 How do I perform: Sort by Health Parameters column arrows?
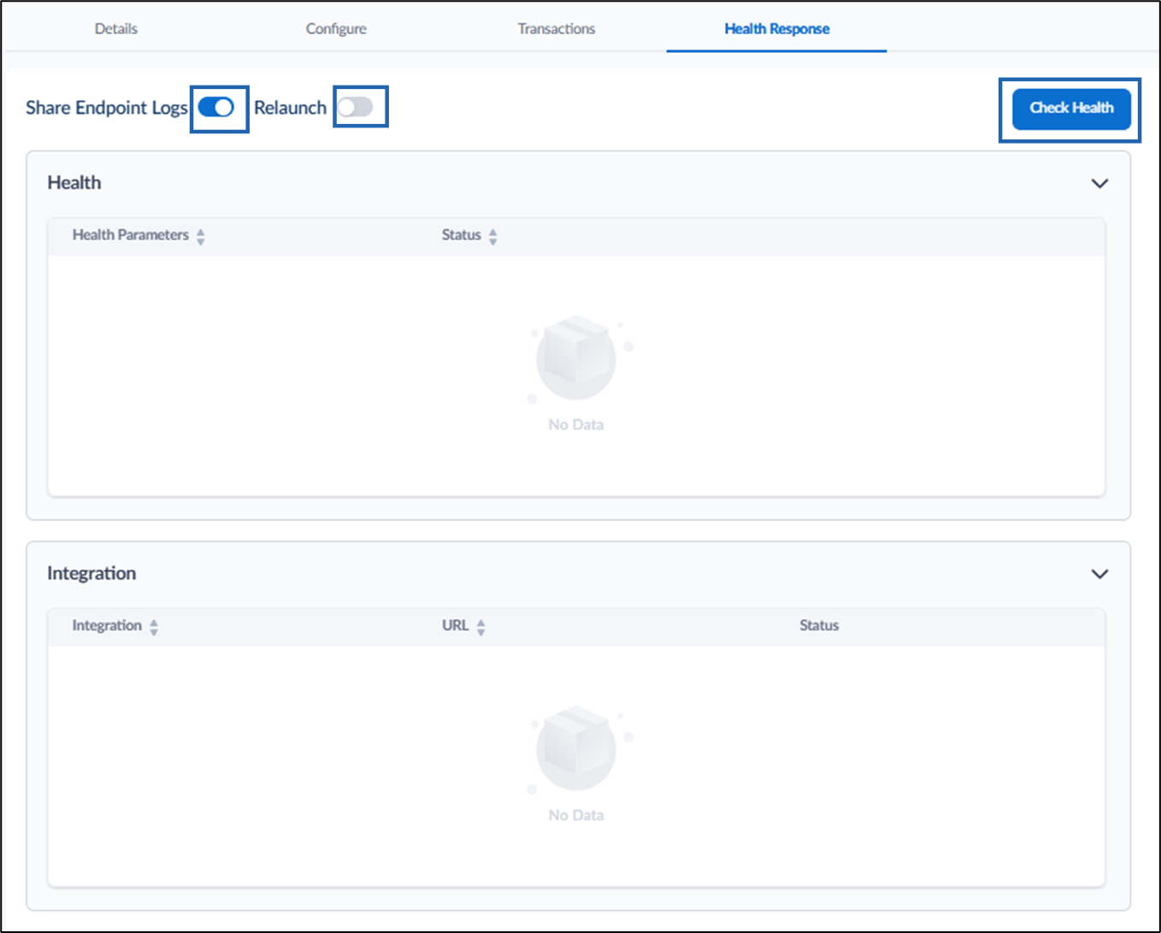(201, 236)
